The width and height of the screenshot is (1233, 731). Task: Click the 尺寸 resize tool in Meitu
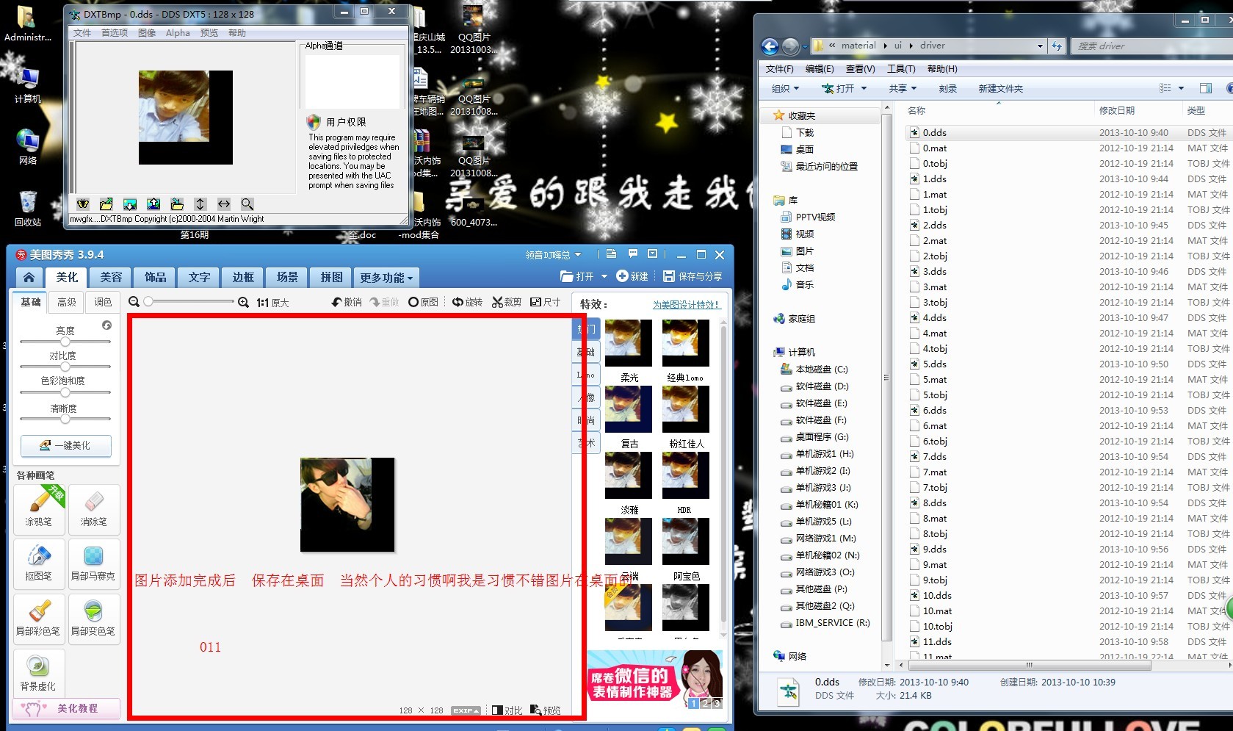(x=545, y=302)
